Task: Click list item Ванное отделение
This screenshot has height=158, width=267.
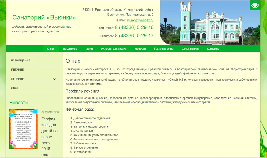Action: 85,148
